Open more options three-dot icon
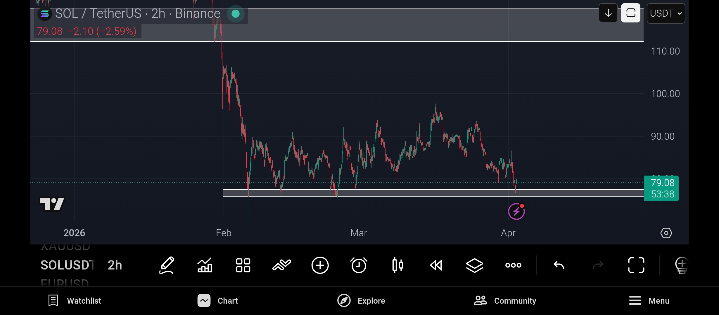The image size is (719, 315). click(x=513, y=265)
